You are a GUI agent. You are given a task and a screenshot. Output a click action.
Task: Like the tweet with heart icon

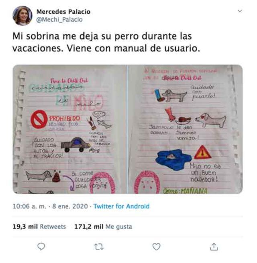[x=156, y=247]
